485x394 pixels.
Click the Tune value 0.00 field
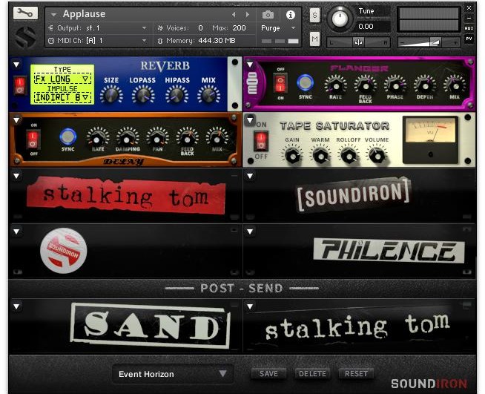[x=372, y=27]
